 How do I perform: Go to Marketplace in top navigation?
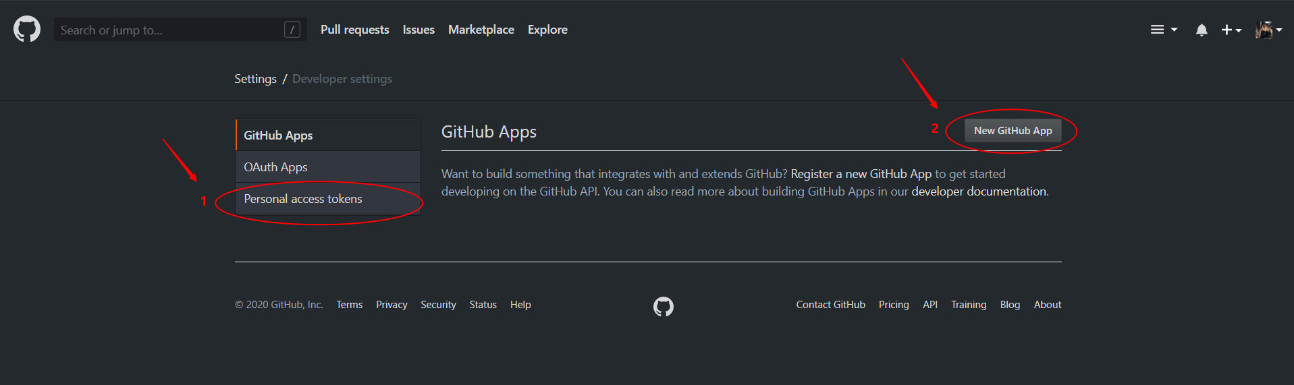pyautogui.click(x=481, y=30)
